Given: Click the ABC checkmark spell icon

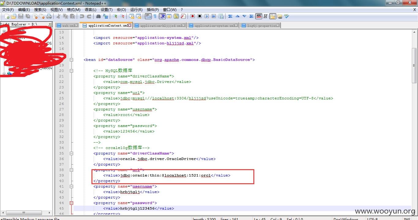Looking at the screenshot, I should pos(287,16).
